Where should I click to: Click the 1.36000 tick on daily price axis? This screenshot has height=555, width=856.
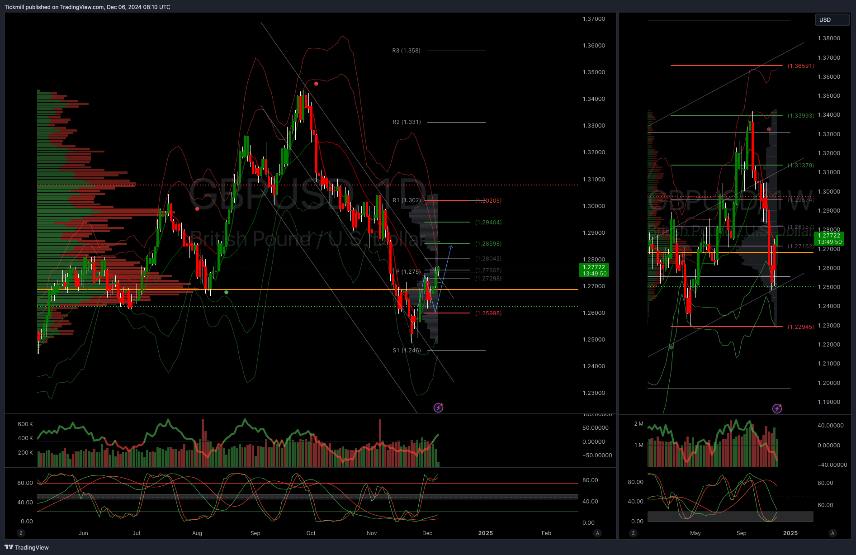pyautogui.click(x=594, y=46)
